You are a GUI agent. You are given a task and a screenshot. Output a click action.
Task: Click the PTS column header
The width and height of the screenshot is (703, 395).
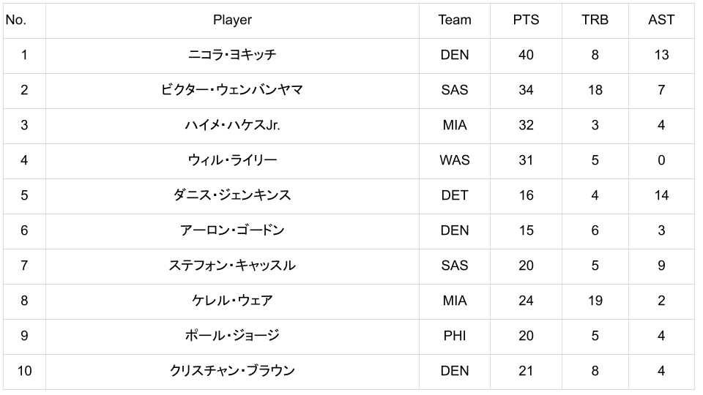pyautogui.click(x=526, y=20)
